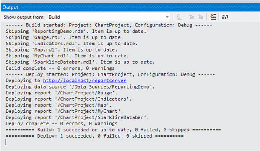Click the 'Deploying data source' ReportingDemo line
The image size is (260, 151).
click(80, 87)
